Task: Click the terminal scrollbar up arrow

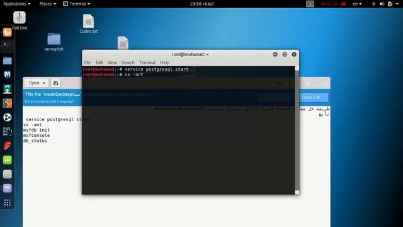Action: (x=297, y=68)
